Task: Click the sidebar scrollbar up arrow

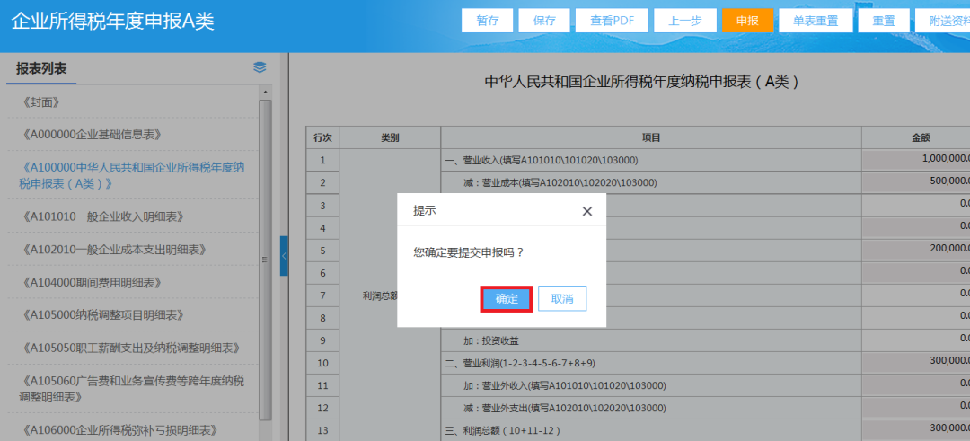Action: coord(265,93)
